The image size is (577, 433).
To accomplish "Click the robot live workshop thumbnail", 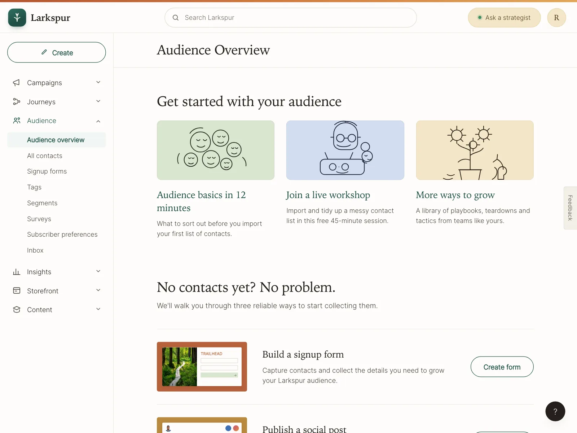I will point(345,150).
